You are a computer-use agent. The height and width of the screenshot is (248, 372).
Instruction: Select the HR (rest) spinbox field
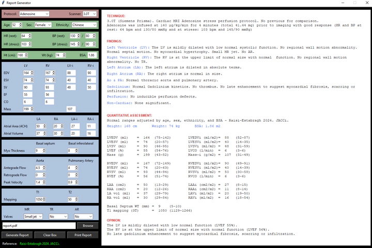[x=25, y=36]
